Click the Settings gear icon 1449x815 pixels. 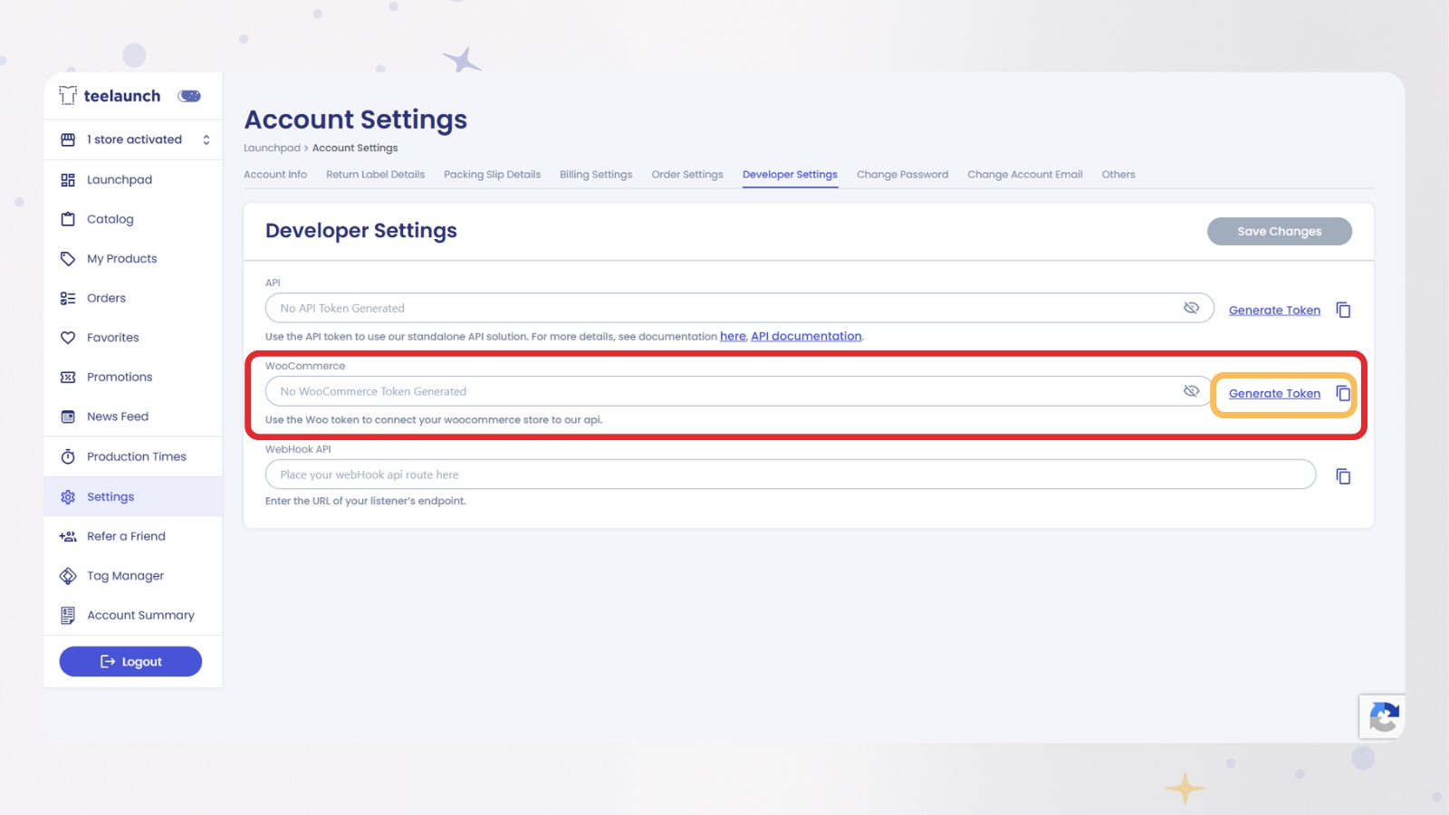pyautogui.click(x=68, y=496)
